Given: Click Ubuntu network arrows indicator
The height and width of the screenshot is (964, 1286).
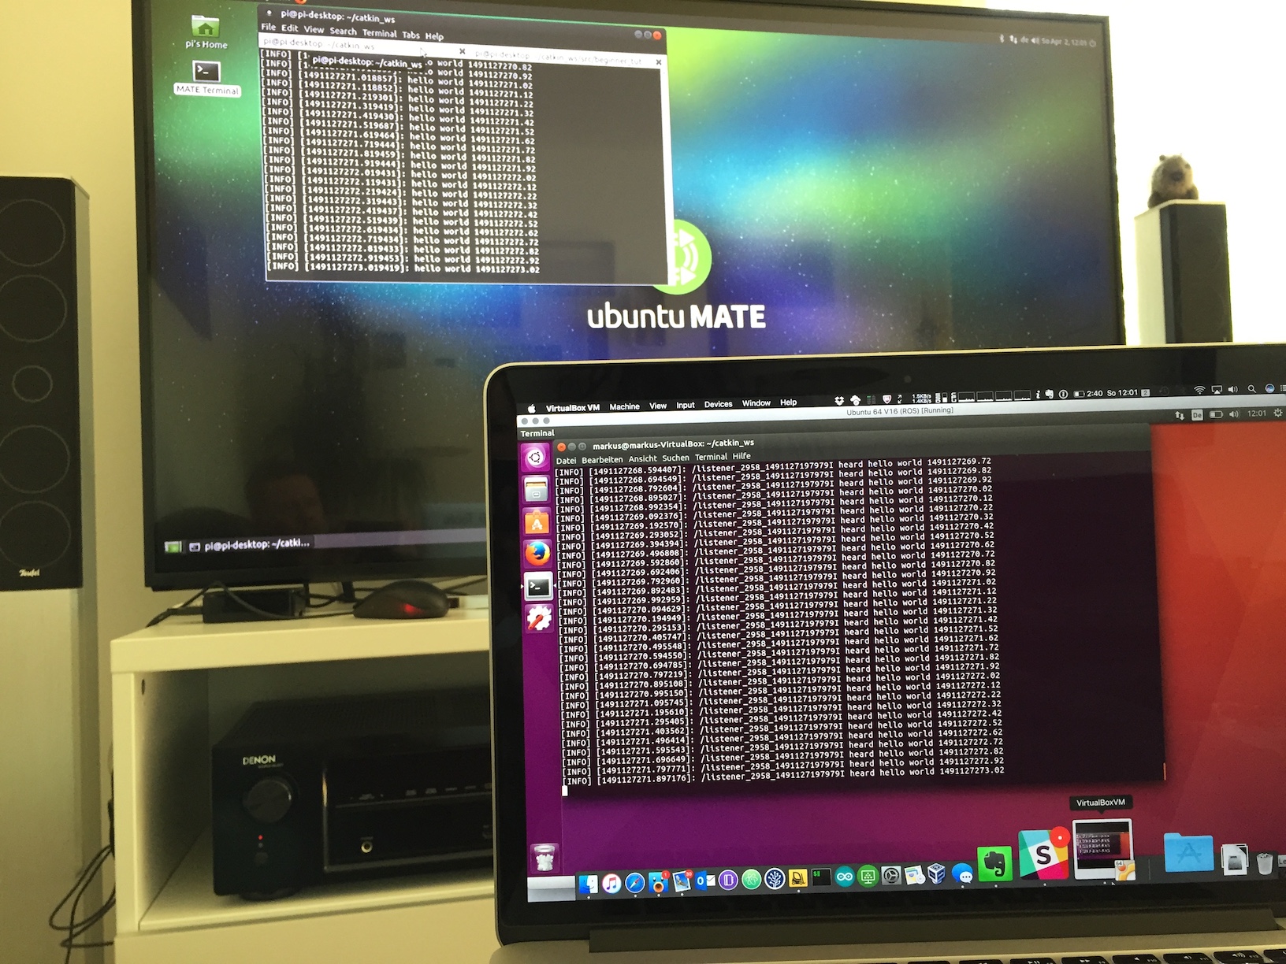Looking at the screenshot, I should (1180, 415).
